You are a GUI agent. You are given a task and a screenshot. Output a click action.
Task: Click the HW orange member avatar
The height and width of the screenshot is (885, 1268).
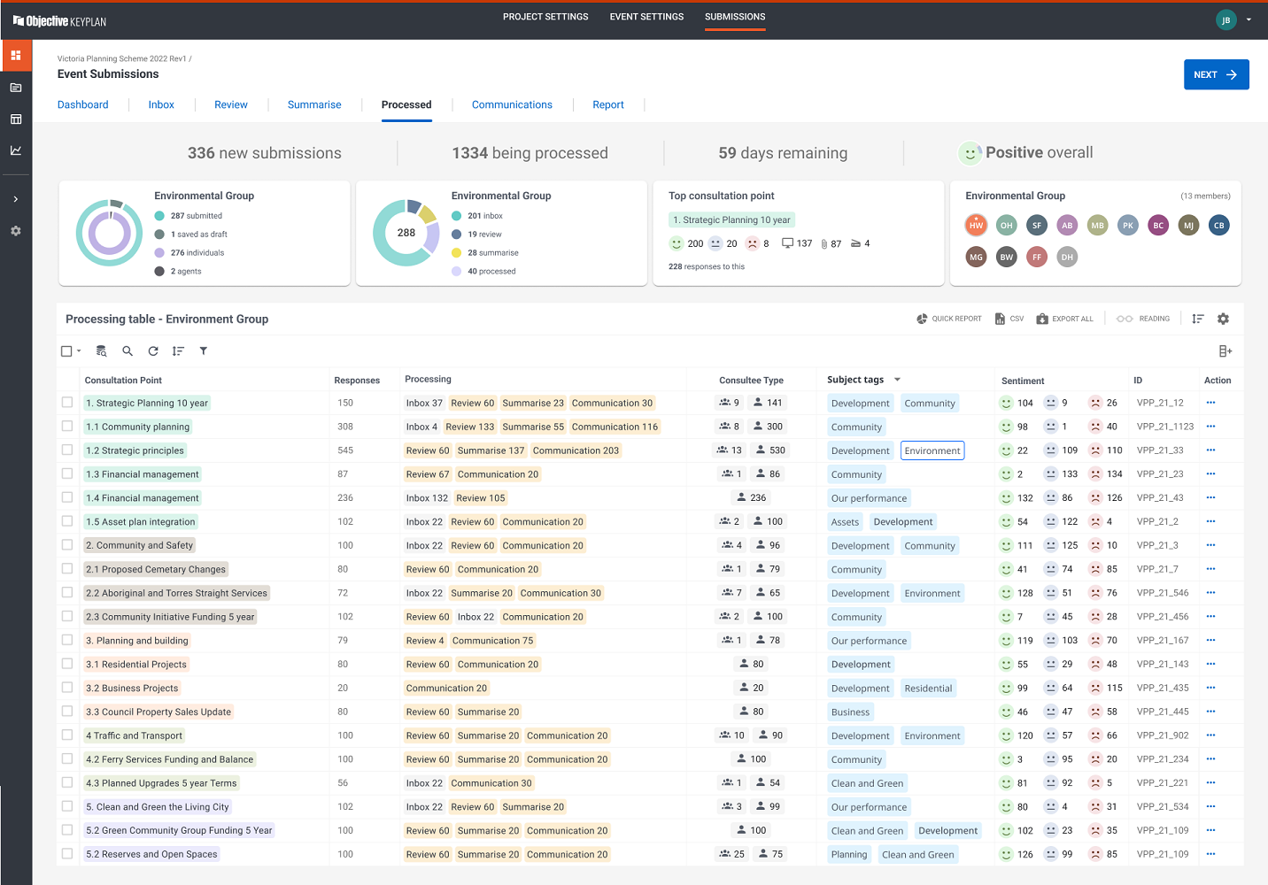pos(976,225)
